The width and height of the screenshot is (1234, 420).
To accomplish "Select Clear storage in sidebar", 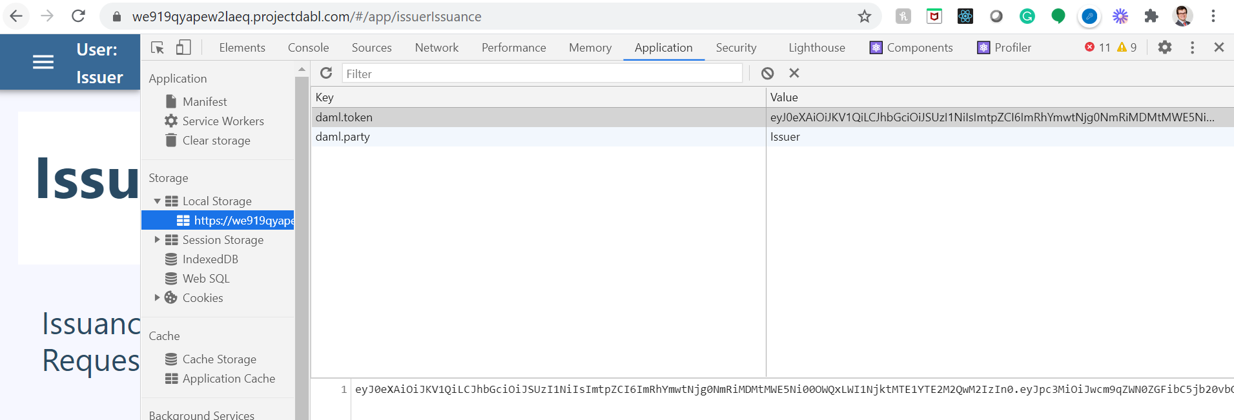I will point(216,141).
